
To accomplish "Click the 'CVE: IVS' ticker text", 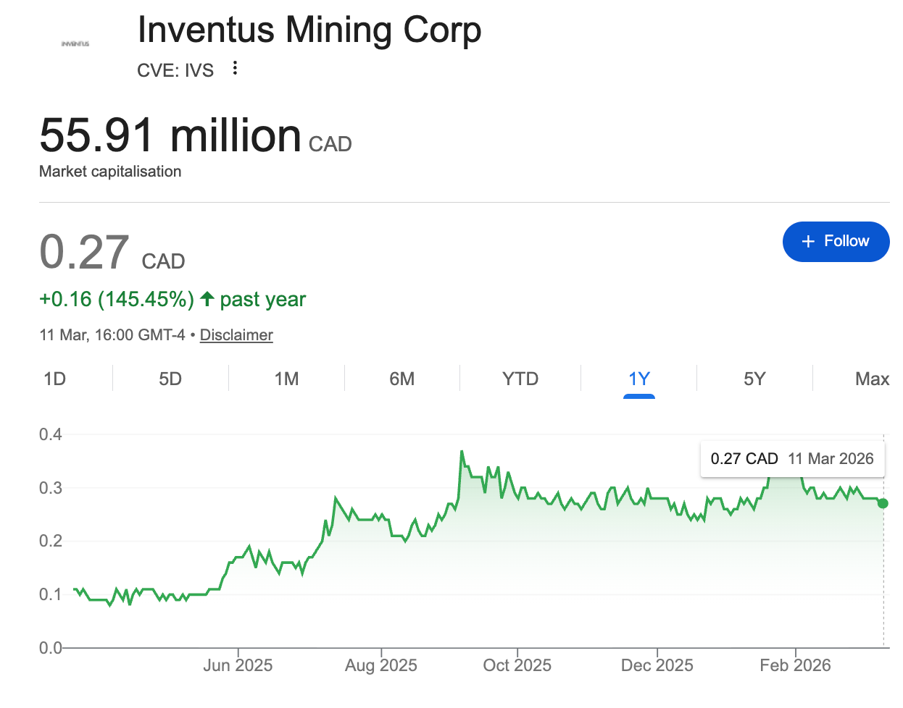I will (175, 70).
